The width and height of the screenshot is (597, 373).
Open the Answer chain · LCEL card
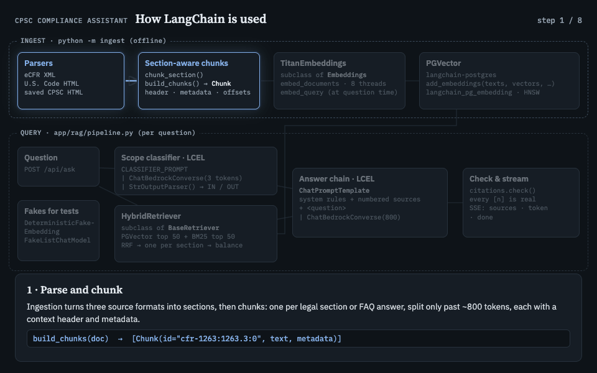tap(369, 203)
